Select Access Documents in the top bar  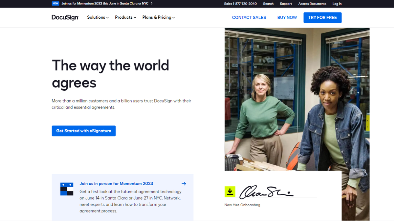312,4
